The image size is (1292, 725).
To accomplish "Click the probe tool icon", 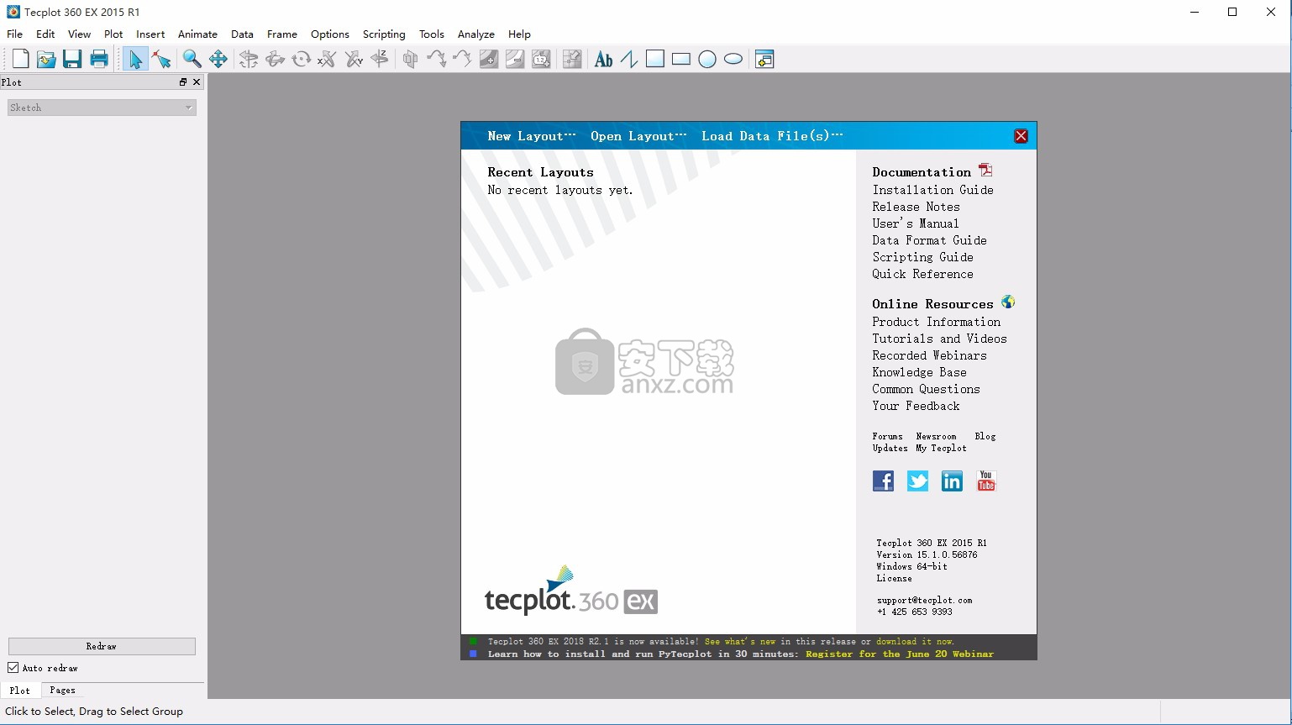I will pyautogui.click(x=572, y=59).
